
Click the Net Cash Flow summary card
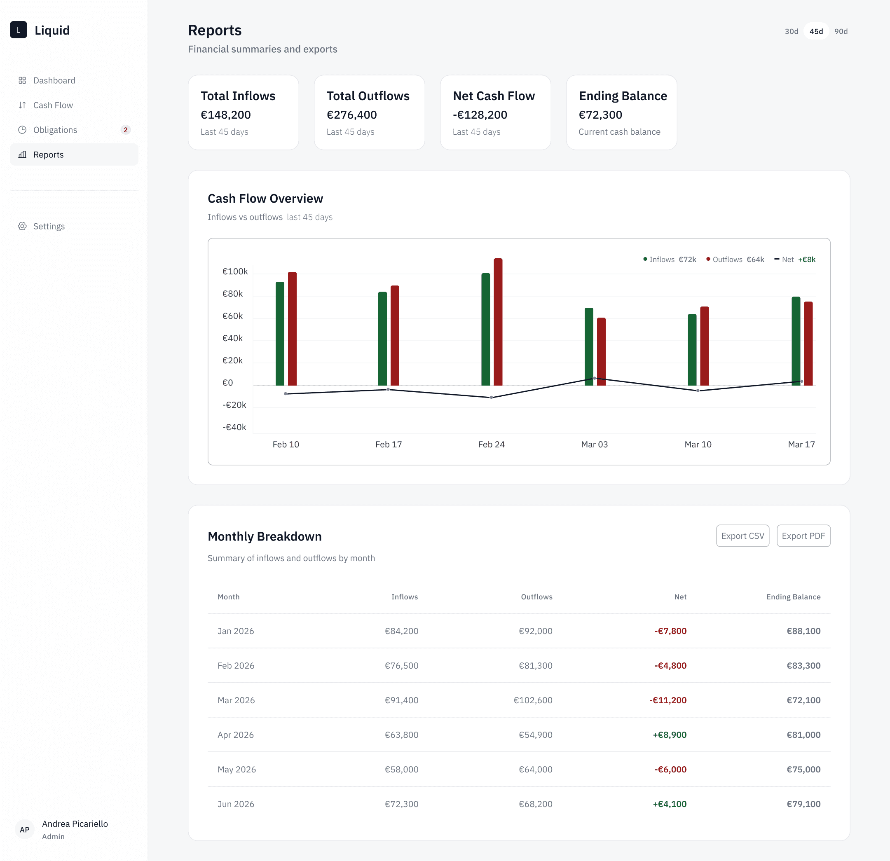click(495, 112)
